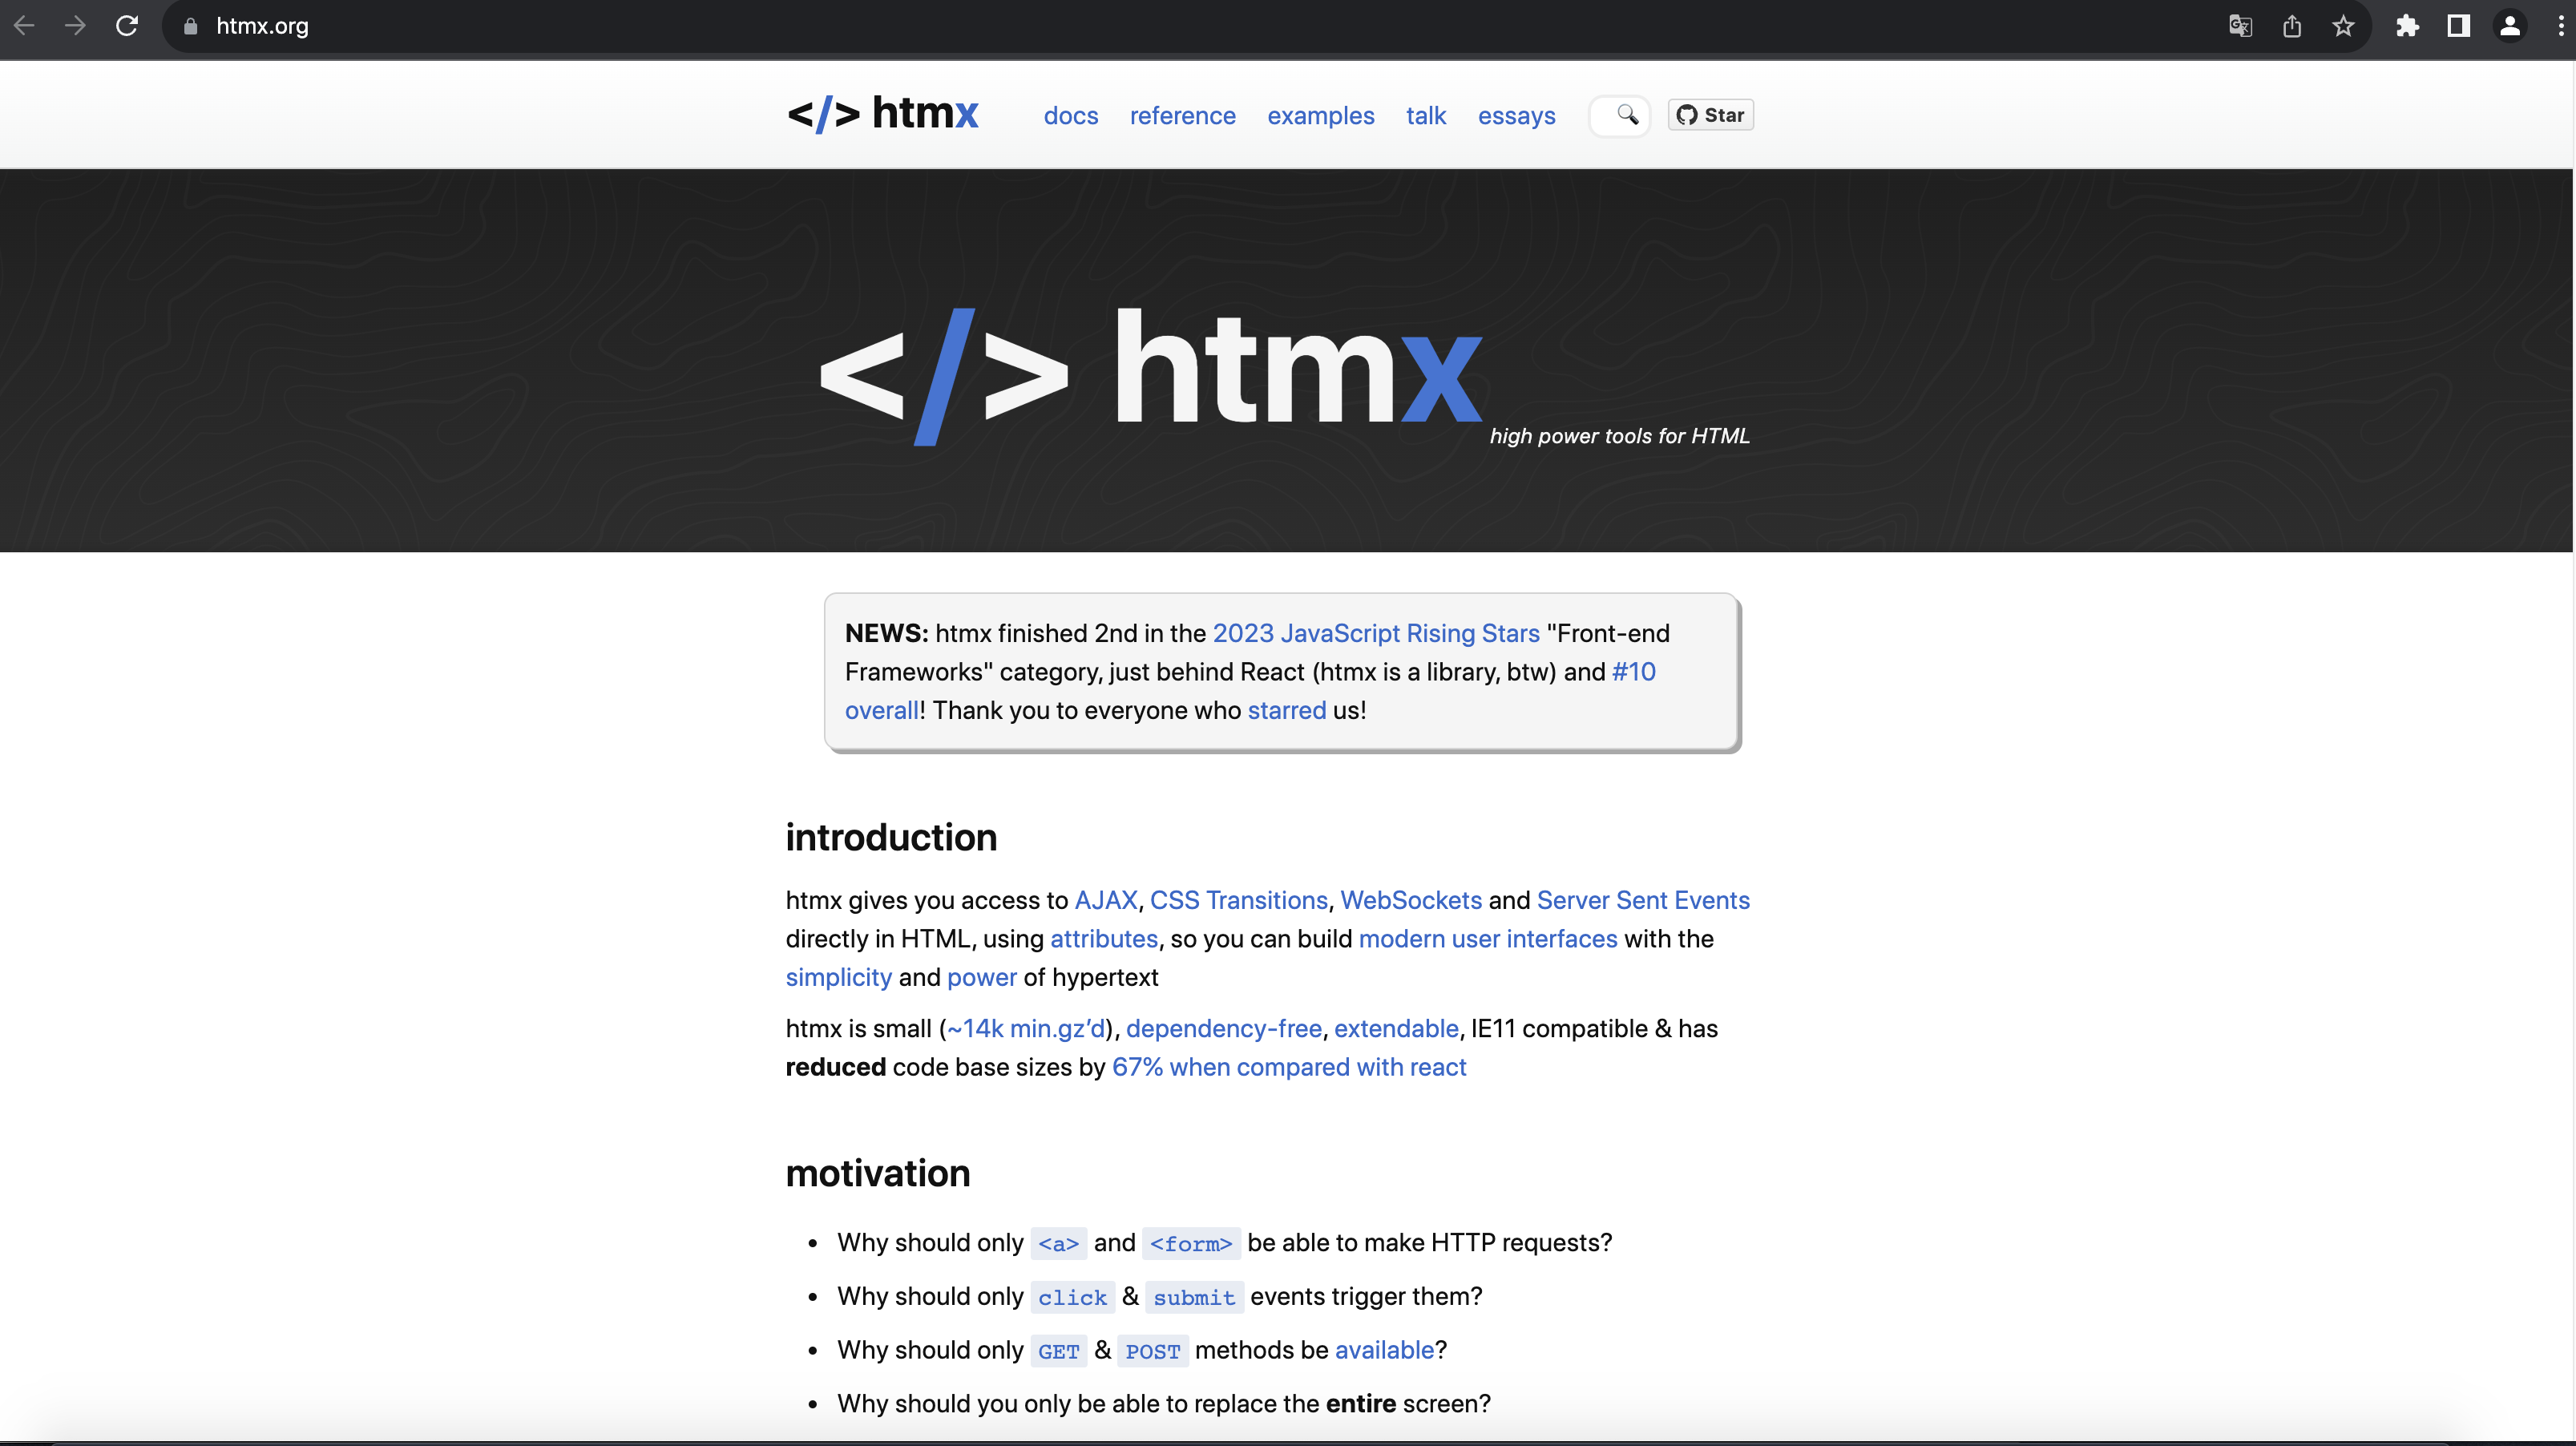The image size is (2576, 1446).
Task: Open the reference navigation link
Action: pos(1182,116)
